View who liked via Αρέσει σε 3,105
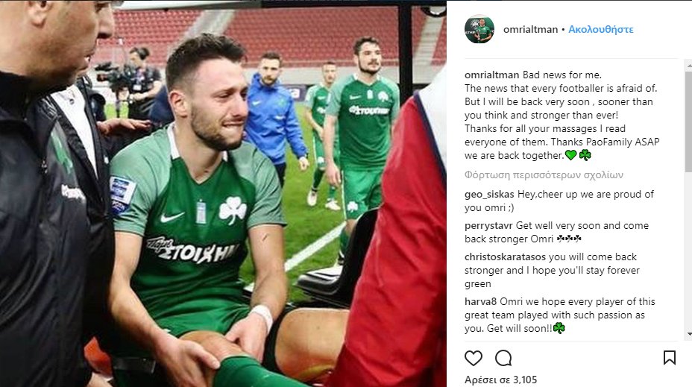 pyautogui.click(x=500, y=380)
